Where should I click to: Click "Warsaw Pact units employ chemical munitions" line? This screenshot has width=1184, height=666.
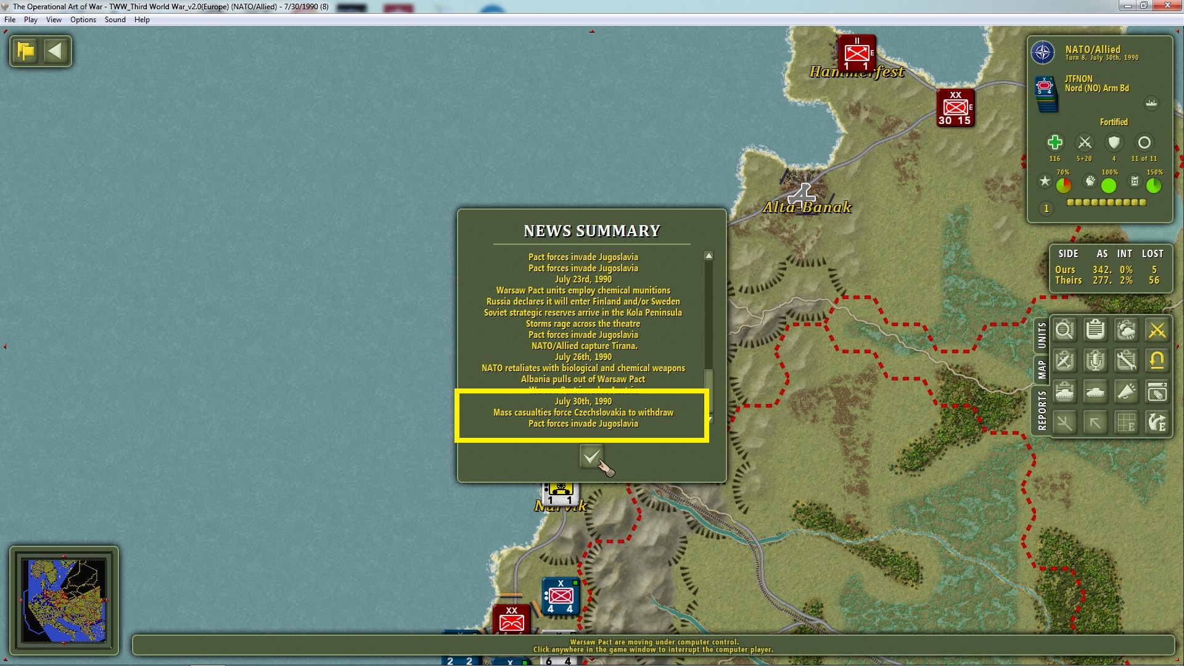pyautogui.click(x=583, y=290)
